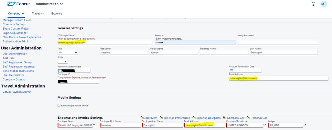Screen dimensions: 332x130
Task: Open Account Termination Date calendar picker
Action: [231, 70]
